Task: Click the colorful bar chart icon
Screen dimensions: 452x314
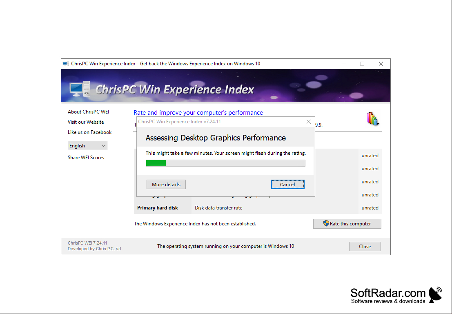Action: pyautogui.click(x=373, y=119)
